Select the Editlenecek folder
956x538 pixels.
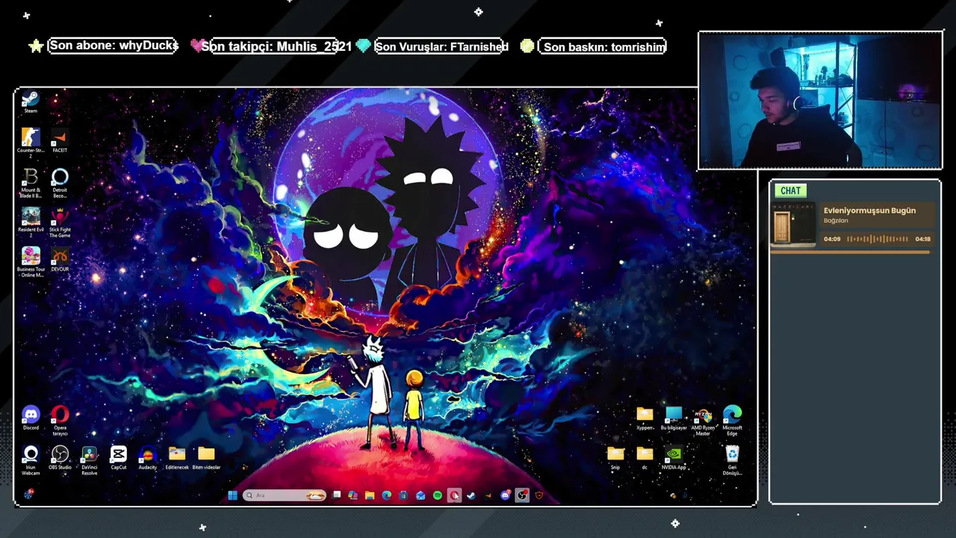(x=177, y=457)
